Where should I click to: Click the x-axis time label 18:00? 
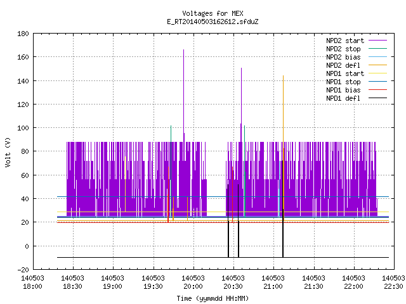coord(32,286)
